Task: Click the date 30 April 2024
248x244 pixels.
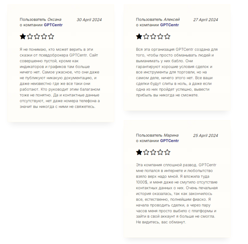Action: pos(89,20)
